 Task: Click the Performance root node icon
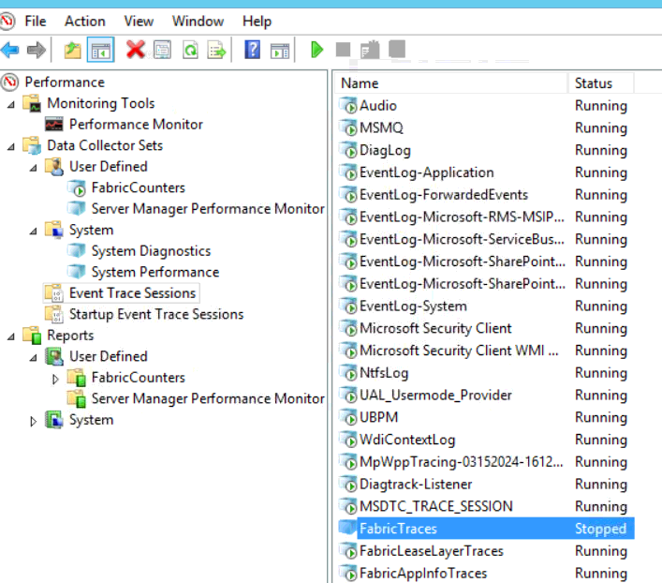[x=9, y=82]
